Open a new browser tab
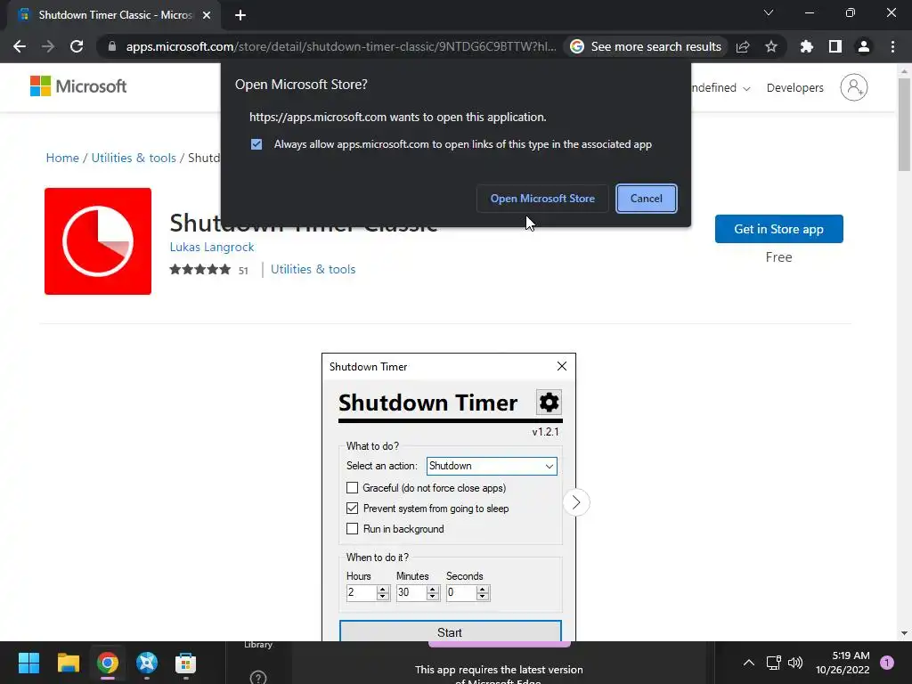The image size is (912, 684). tap(240, 15)
